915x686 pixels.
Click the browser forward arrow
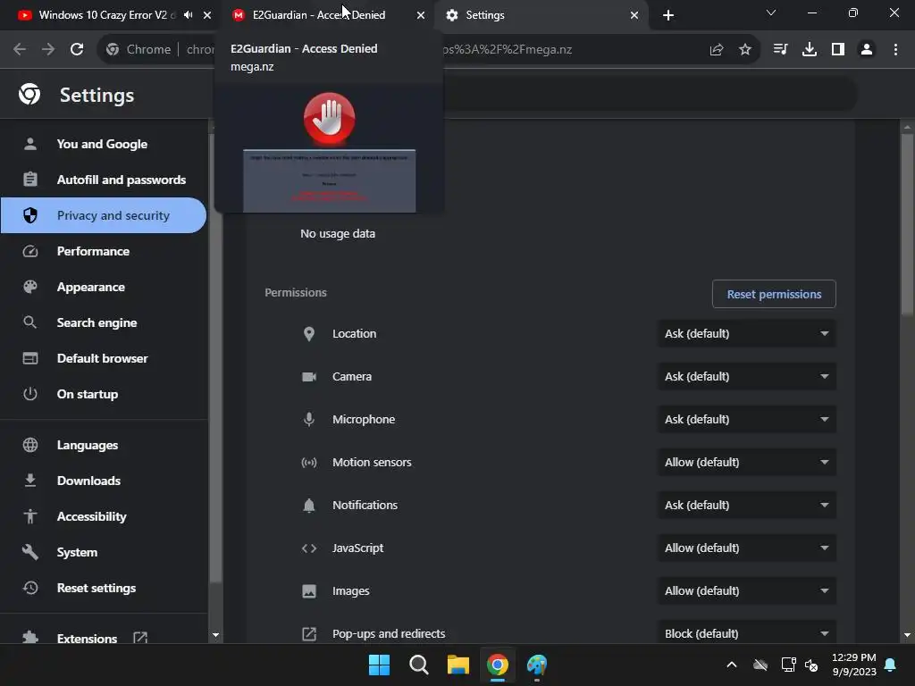[x=48, y=50]
